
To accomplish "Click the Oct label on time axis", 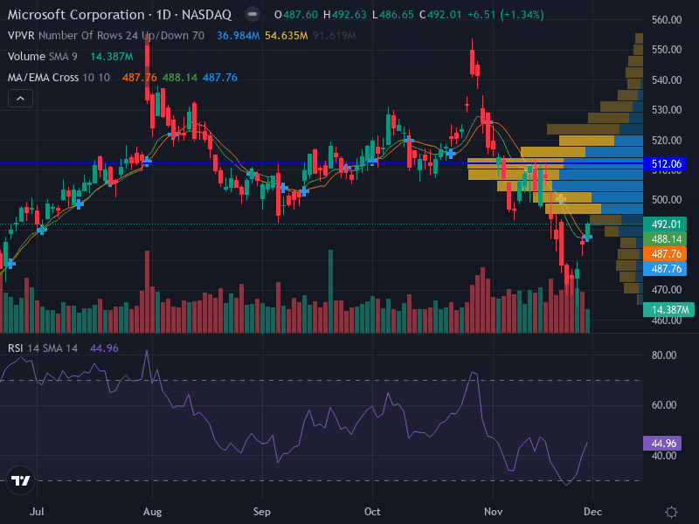I will point(372,512).
